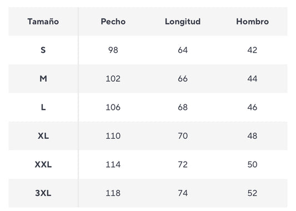The width and height of the screenshot is (296, 211).
Task: Click the Pecho value 98
Action: click(113, 50)
